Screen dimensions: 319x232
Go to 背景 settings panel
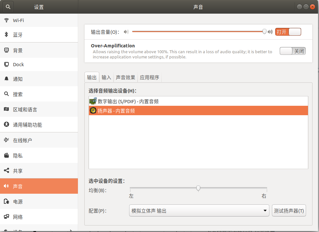coord(39,50)
